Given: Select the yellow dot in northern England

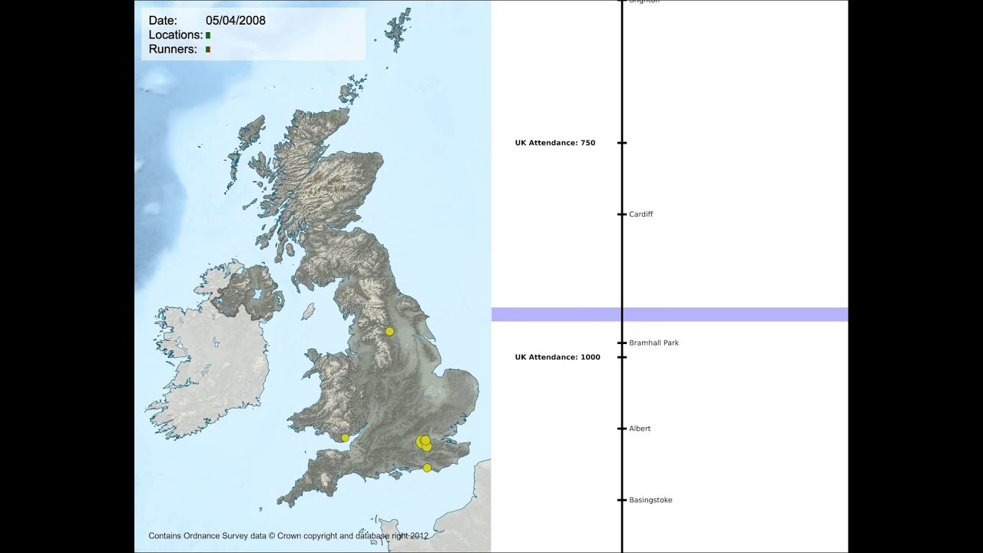Looking at the screenshot, I should tap(389, 331).
